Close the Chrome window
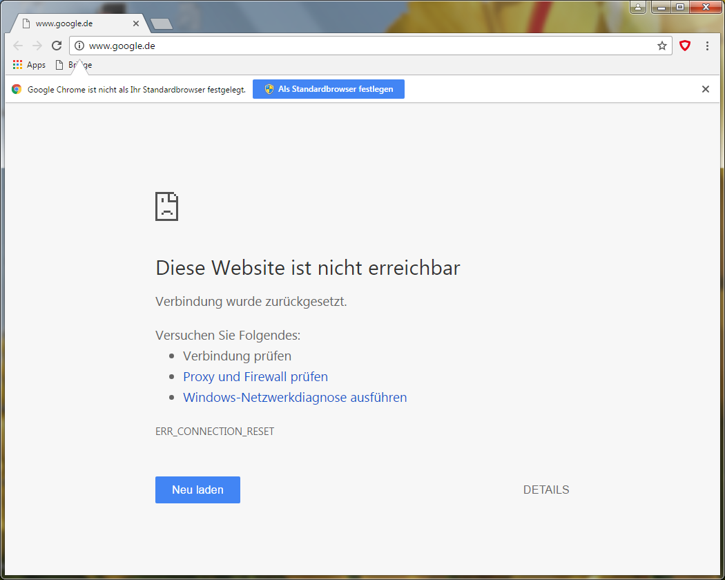This screenshot has height=580, width=725. [706, 7]
